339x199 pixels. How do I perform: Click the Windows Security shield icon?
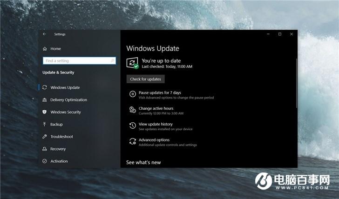click(45, 112)
